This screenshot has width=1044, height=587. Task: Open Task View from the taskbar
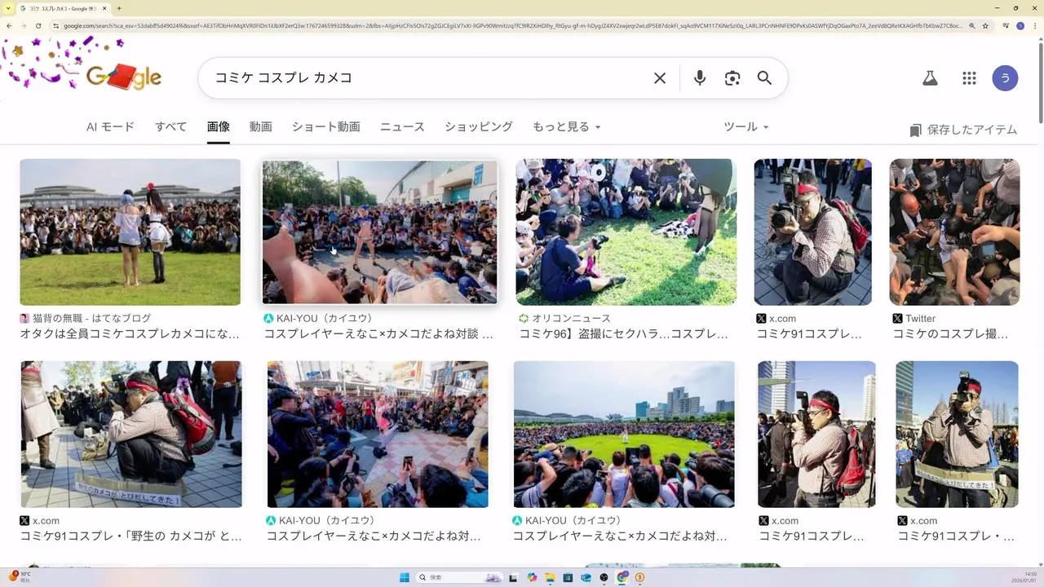(513, 577)
